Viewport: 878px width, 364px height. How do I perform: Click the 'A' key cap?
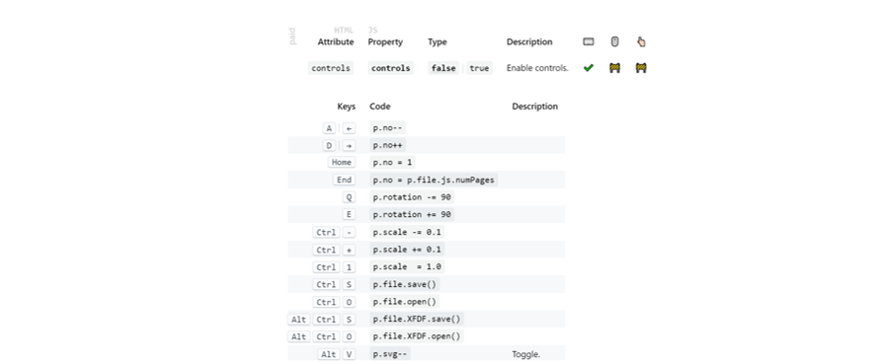(x=329, y=128)
